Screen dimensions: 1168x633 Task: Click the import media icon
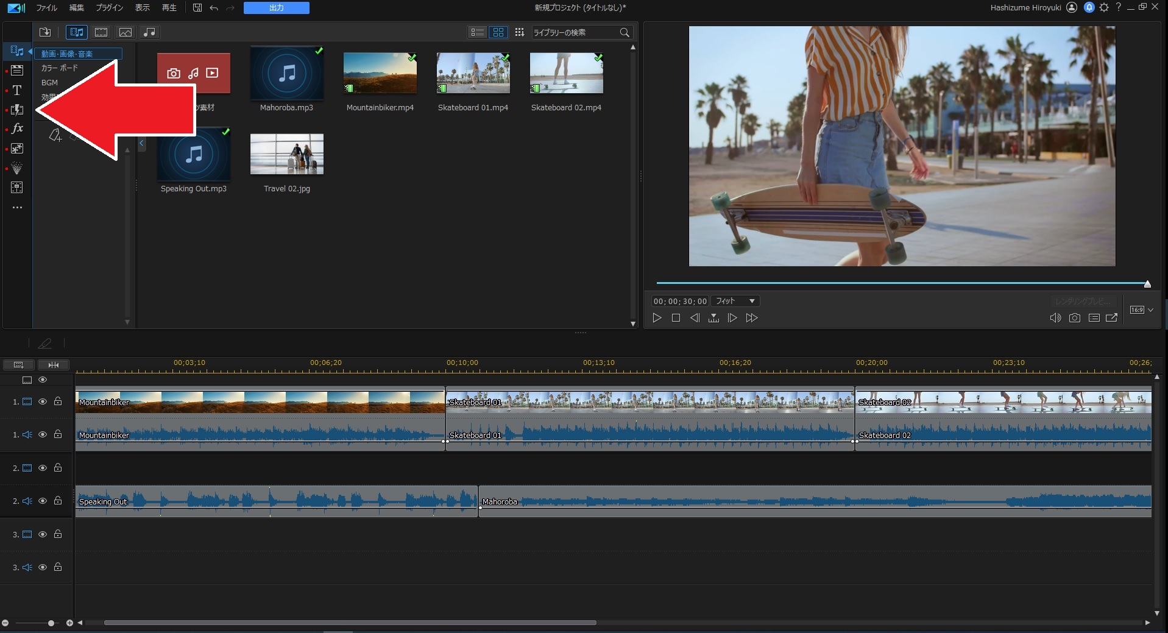coord(45,32)
